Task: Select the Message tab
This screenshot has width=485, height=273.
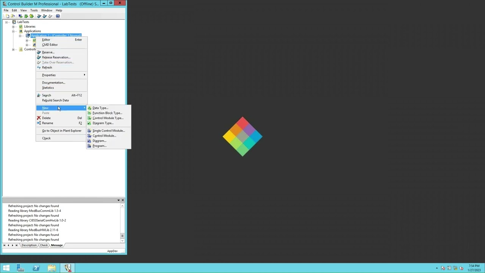Action: pyautogui.click(x=57, y=245)
